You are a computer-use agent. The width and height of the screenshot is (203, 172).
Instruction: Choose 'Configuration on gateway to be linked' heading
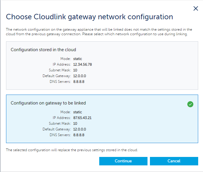coord(48,103)
